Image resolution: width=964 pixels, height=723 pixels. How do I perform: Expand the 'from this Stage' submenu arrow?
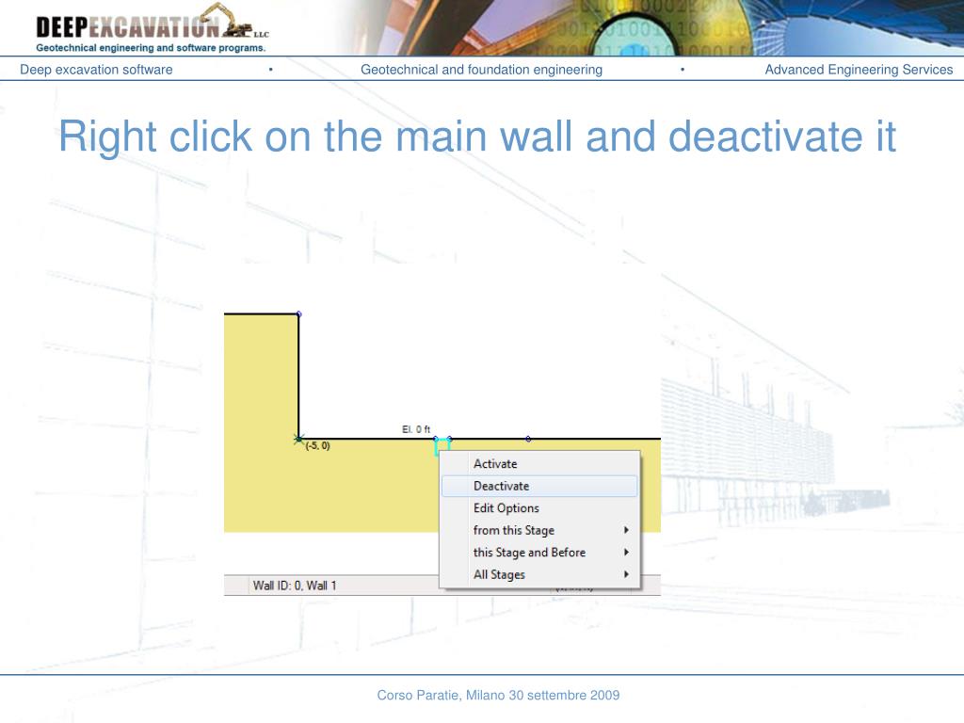coord(626,530)
